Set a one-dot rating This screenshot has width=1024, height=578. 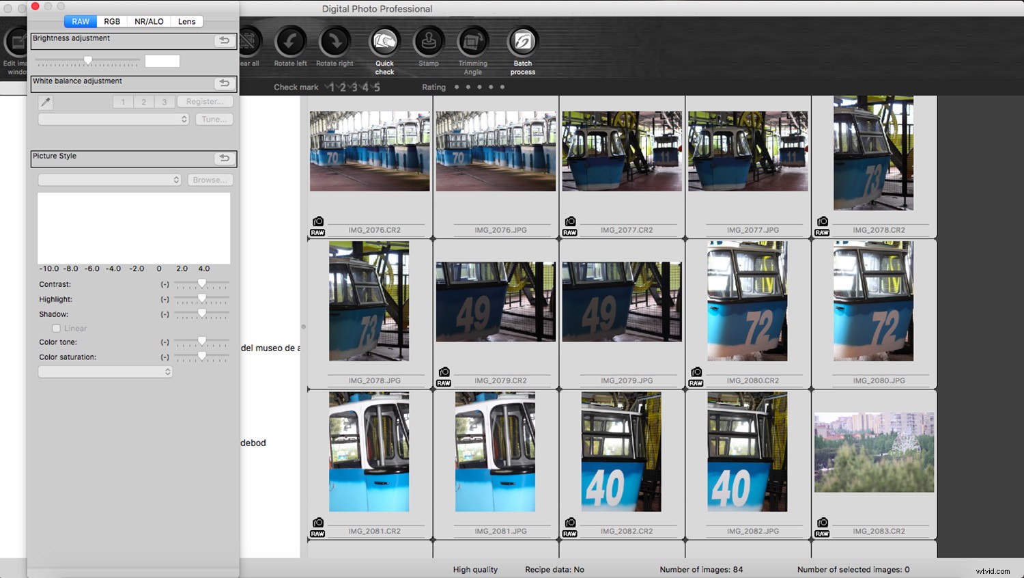point(456,87)
